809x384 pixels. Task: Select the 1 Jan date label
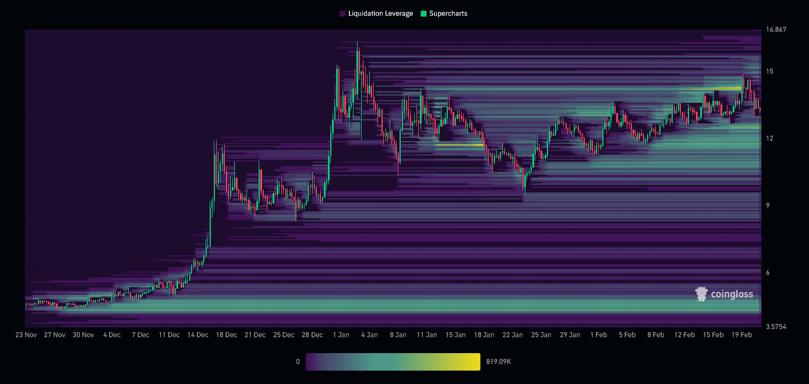[x=341, y=334]
